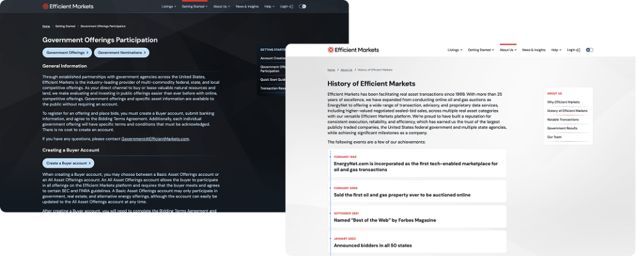Click the Announced bidders in all 50 states card
The width and height of the screenshot is (636, 256).
[417, 242]
